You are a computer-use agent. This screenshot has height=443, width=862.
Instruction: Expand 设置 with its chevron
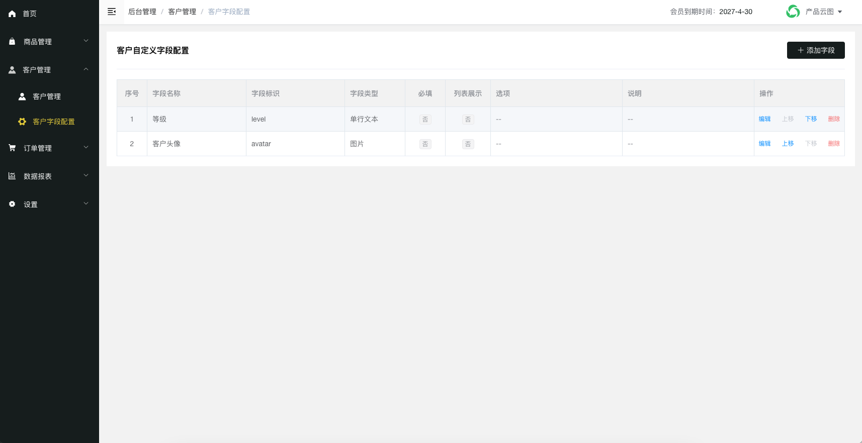86,204
